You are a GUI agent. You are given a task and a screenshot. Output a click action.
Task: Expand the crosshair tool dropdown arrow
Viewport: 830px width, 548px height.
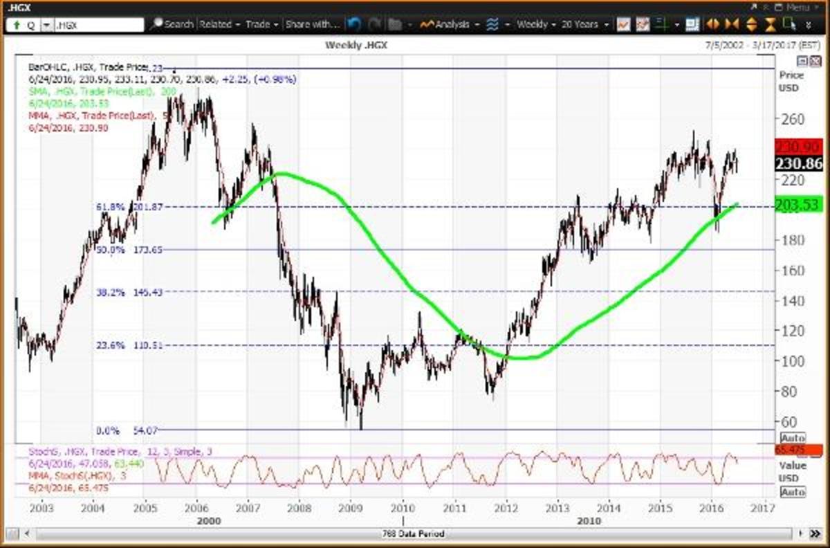pyautogui.click(x=676, y=24)
